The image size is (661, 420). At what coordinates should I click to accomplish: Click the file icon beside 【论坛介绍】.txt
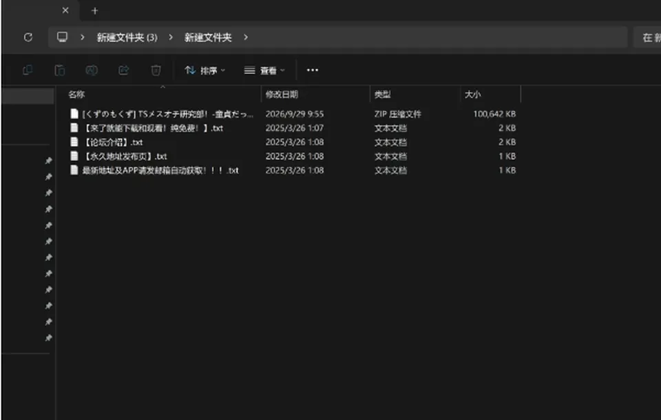click(74, 142)
